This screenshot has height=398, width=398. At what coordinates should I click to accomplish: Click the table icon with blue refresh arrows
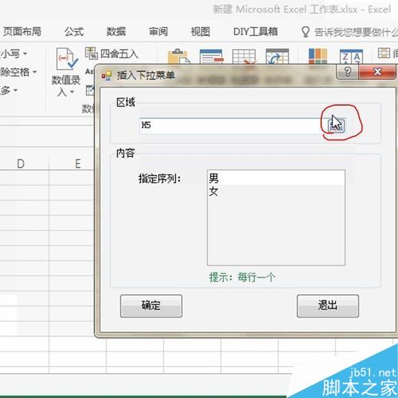click(277, 57)
